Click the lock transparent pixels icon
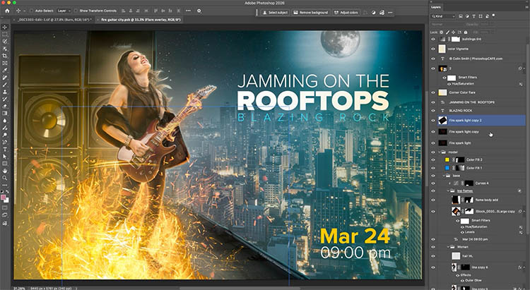The width and height of the screenshot is (530, 290). tap(442, 32)
